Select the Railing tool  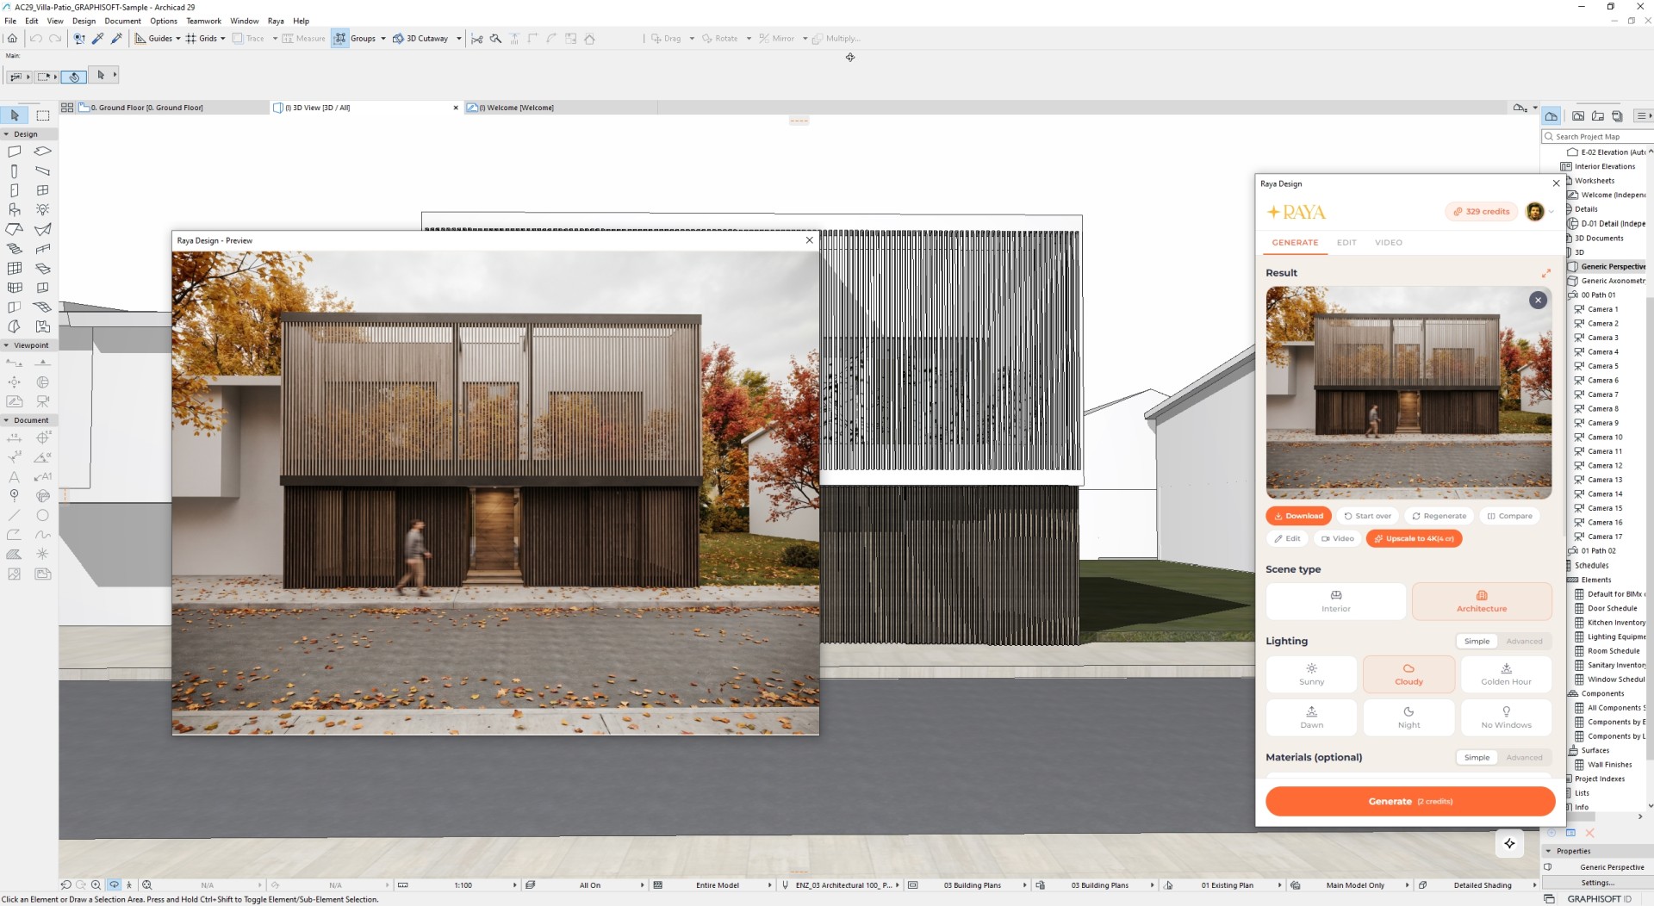[43, 249]
